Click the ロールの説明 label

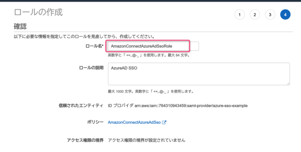coord(91,68)
